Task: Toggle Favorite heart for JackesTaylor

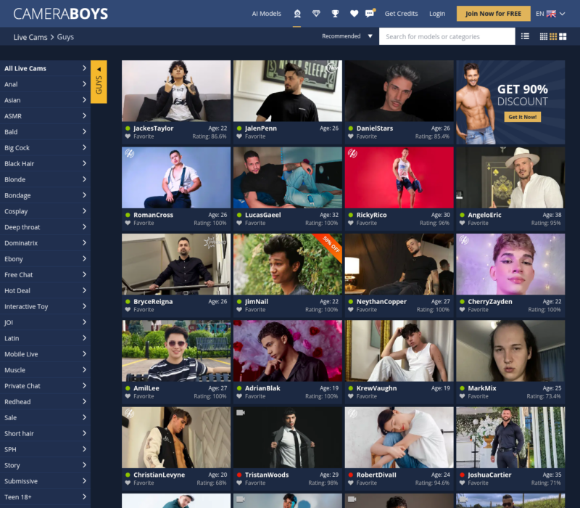Action: click(128, 136)
